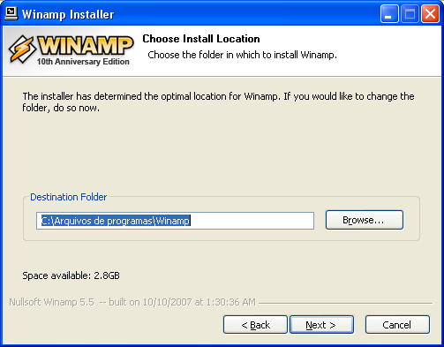Click the Space available 2.8GB text
The height and width of the screenshot is (347, 444).
(x=71, y=275)
